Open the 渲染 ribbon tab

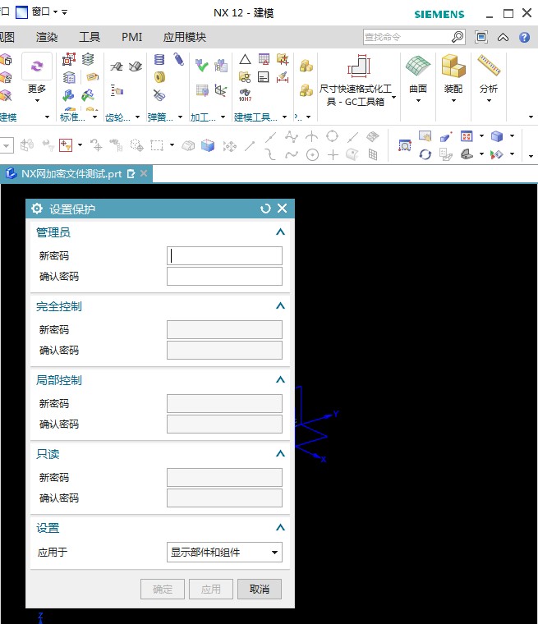tap(47, 38)
